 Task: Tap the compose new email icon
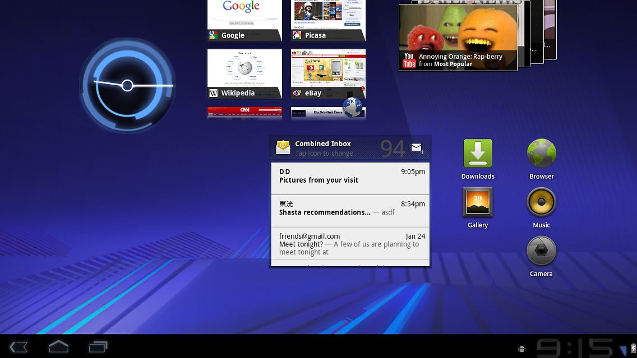click(x=418, y=148)
